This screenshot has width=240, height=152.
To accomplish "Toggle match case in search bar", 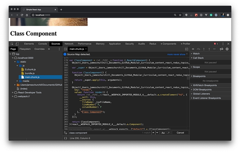I will pyautogui.click(x=163, y=133).
